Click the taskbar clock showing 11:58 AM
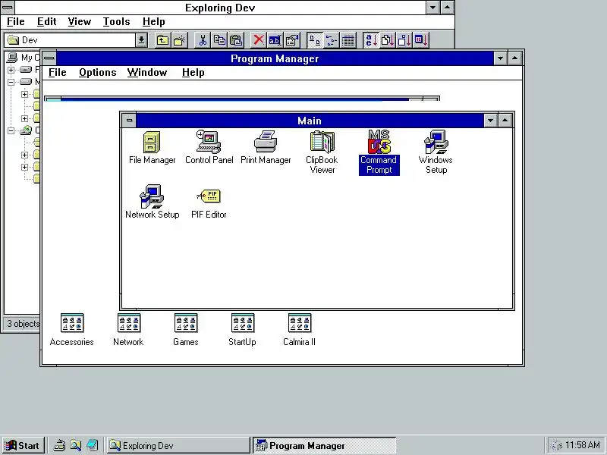The width and height of the screenshot is (607, 455). coord(582,445)
